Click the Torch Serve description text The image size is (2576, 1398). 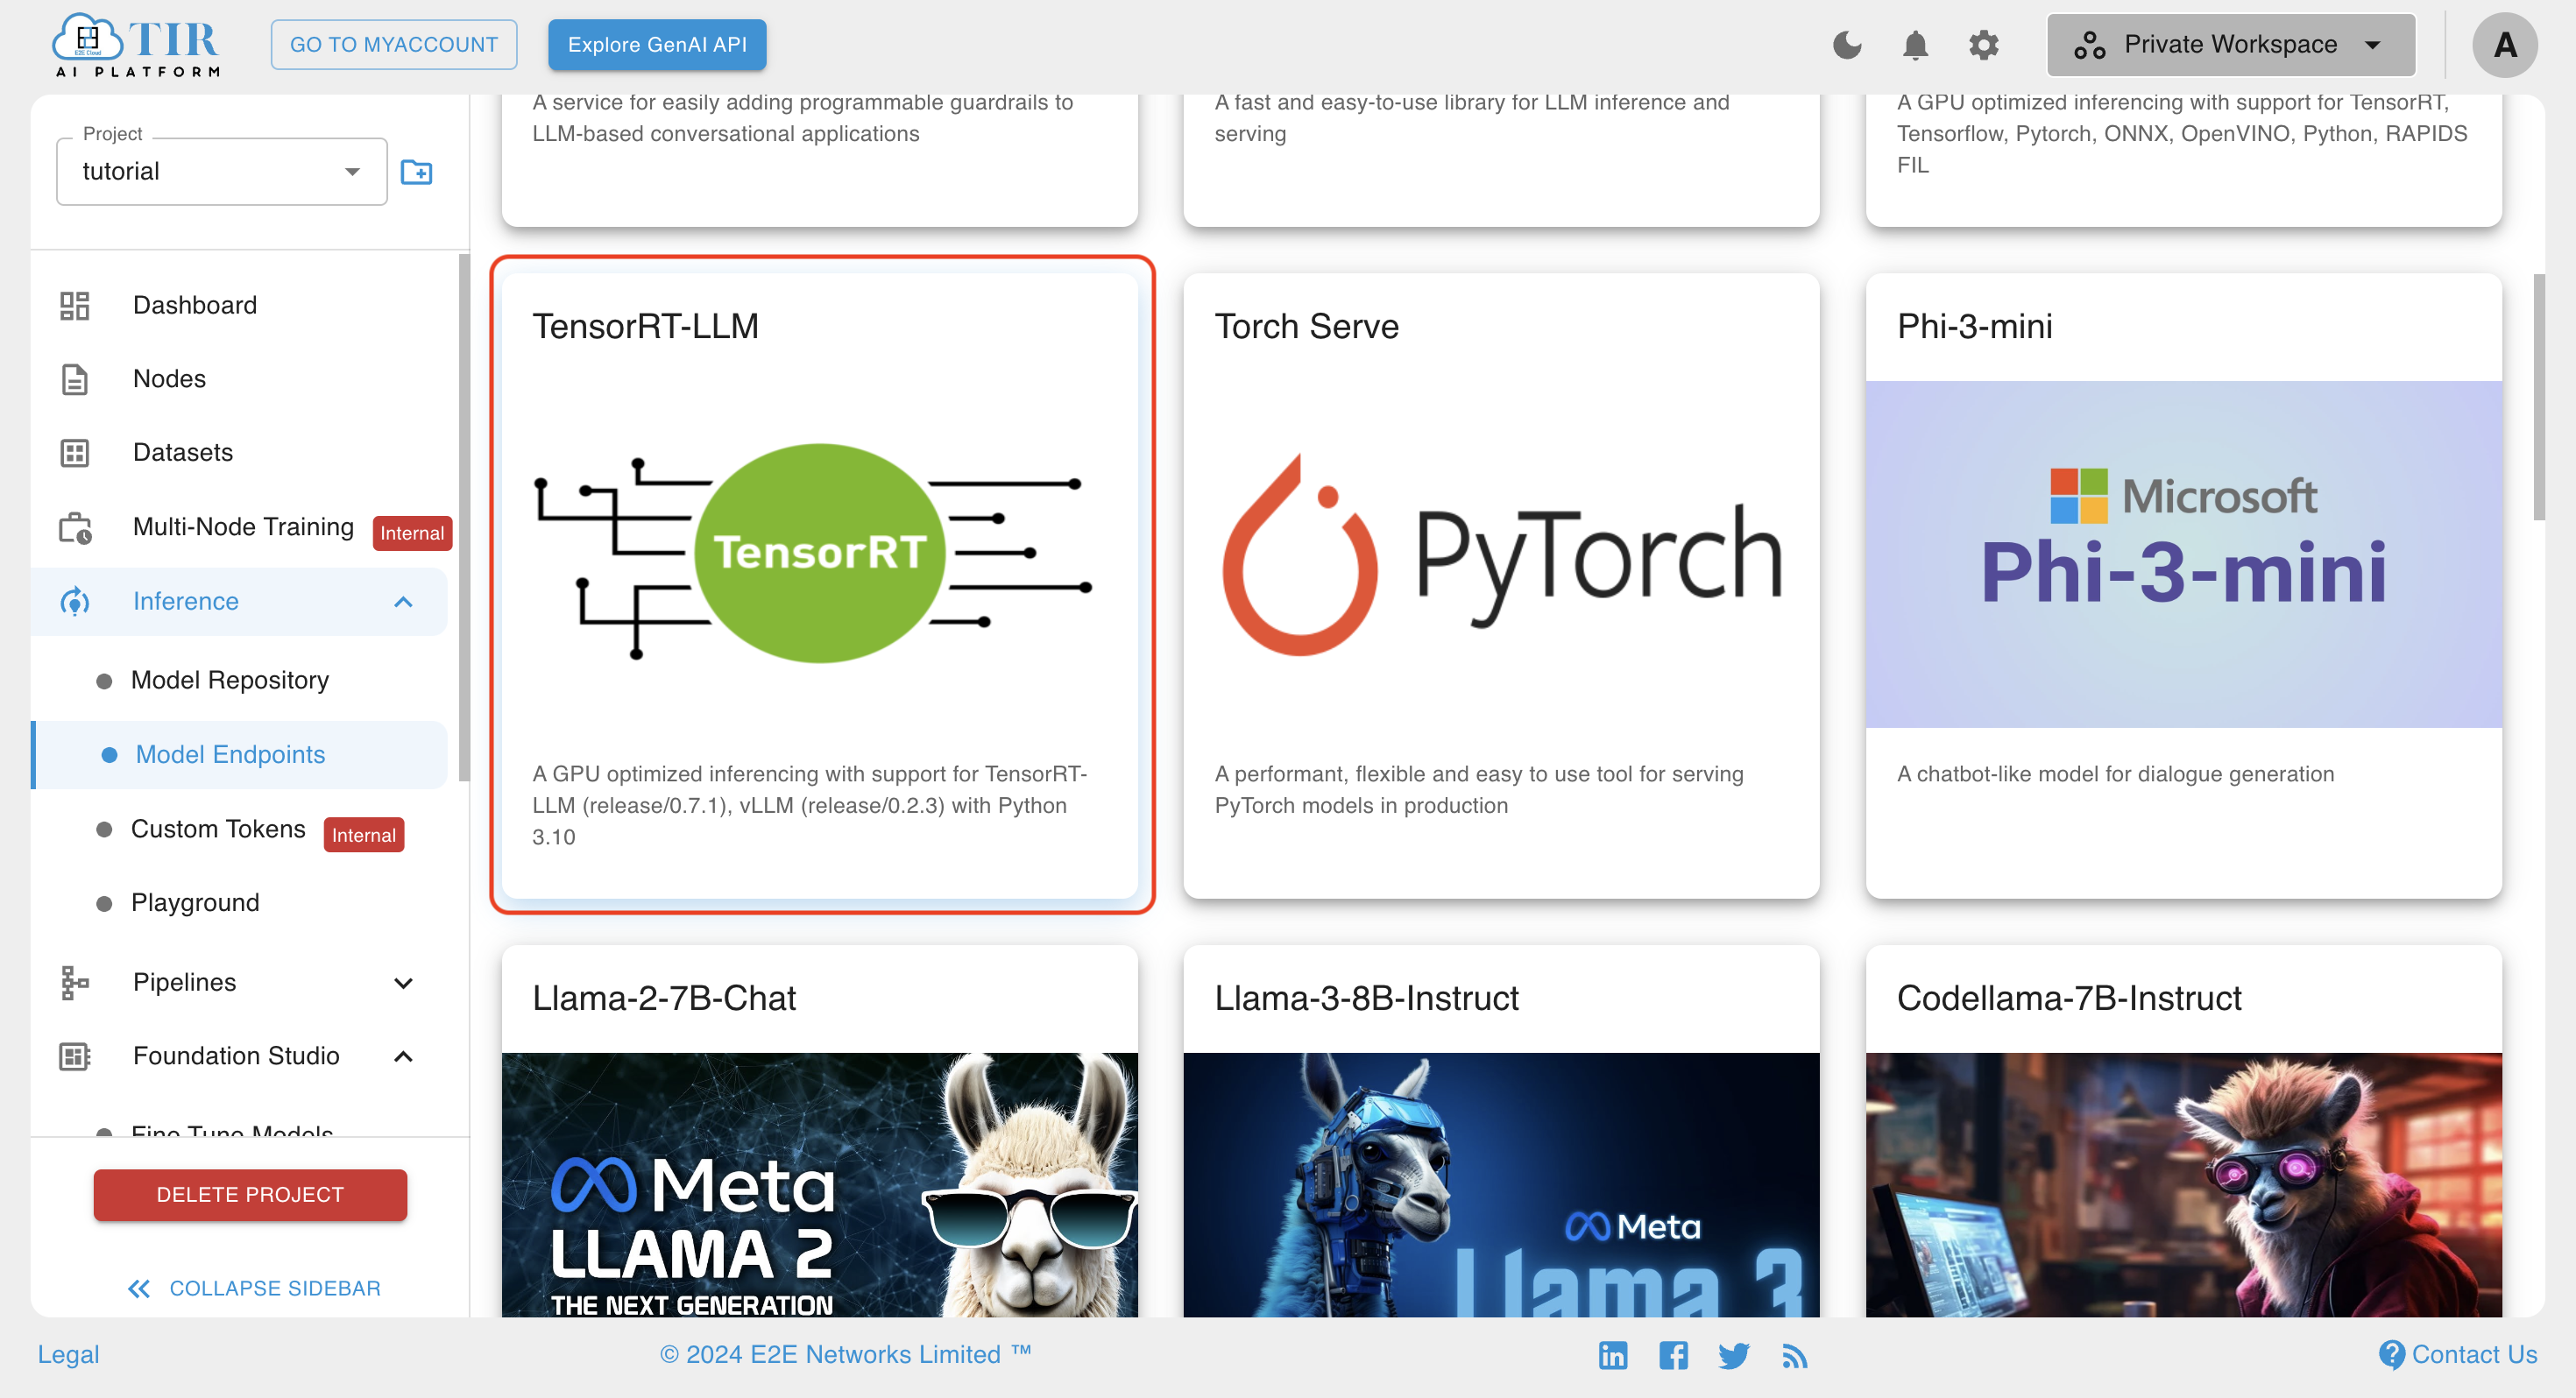pyautogui.click(x=1479, y=789)
